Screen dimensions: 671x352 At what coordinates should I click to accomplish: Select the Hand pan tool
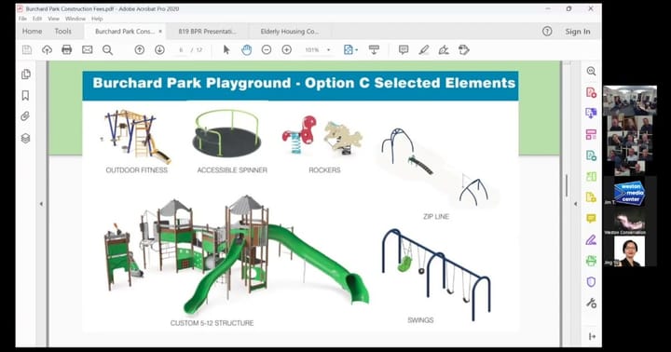point(246,50)
